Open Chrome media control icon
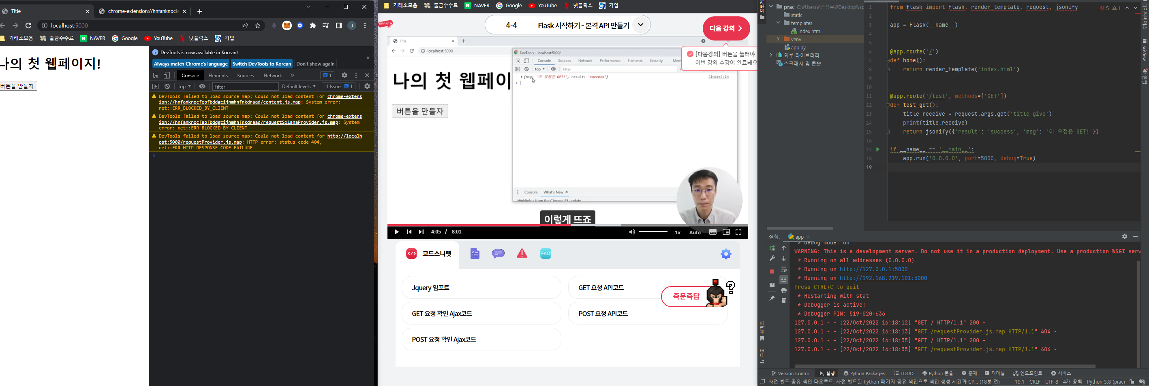Screen dimensions: 1149x386 325,26
